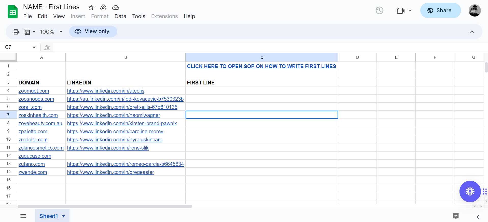Open version history clock icon
The image size is (488, 222).
pyautogui.click(x=379, y=10)
